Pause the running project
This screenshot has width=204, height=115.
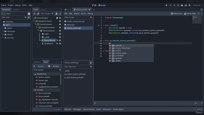(x=171, y=5)
